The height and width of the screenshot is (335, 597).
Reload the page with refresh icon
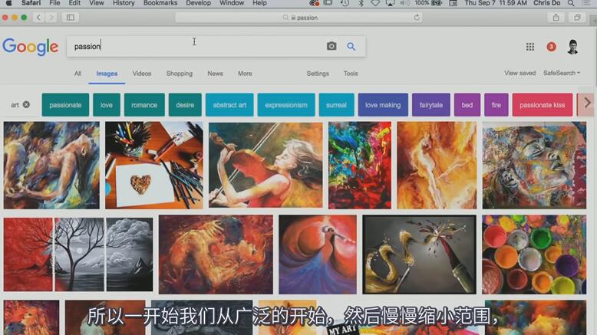coord(417,18)
